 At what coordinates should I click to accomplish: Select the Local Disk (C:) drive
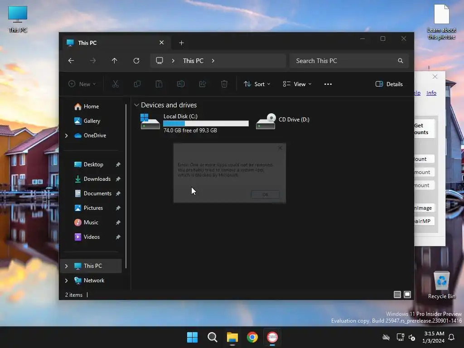(194, 123)
